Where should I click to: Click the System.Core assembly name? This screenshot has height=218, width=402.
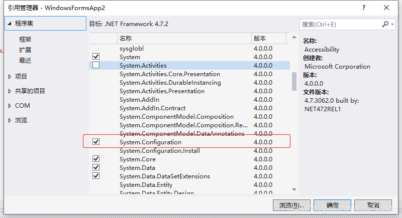coord(137,159)
